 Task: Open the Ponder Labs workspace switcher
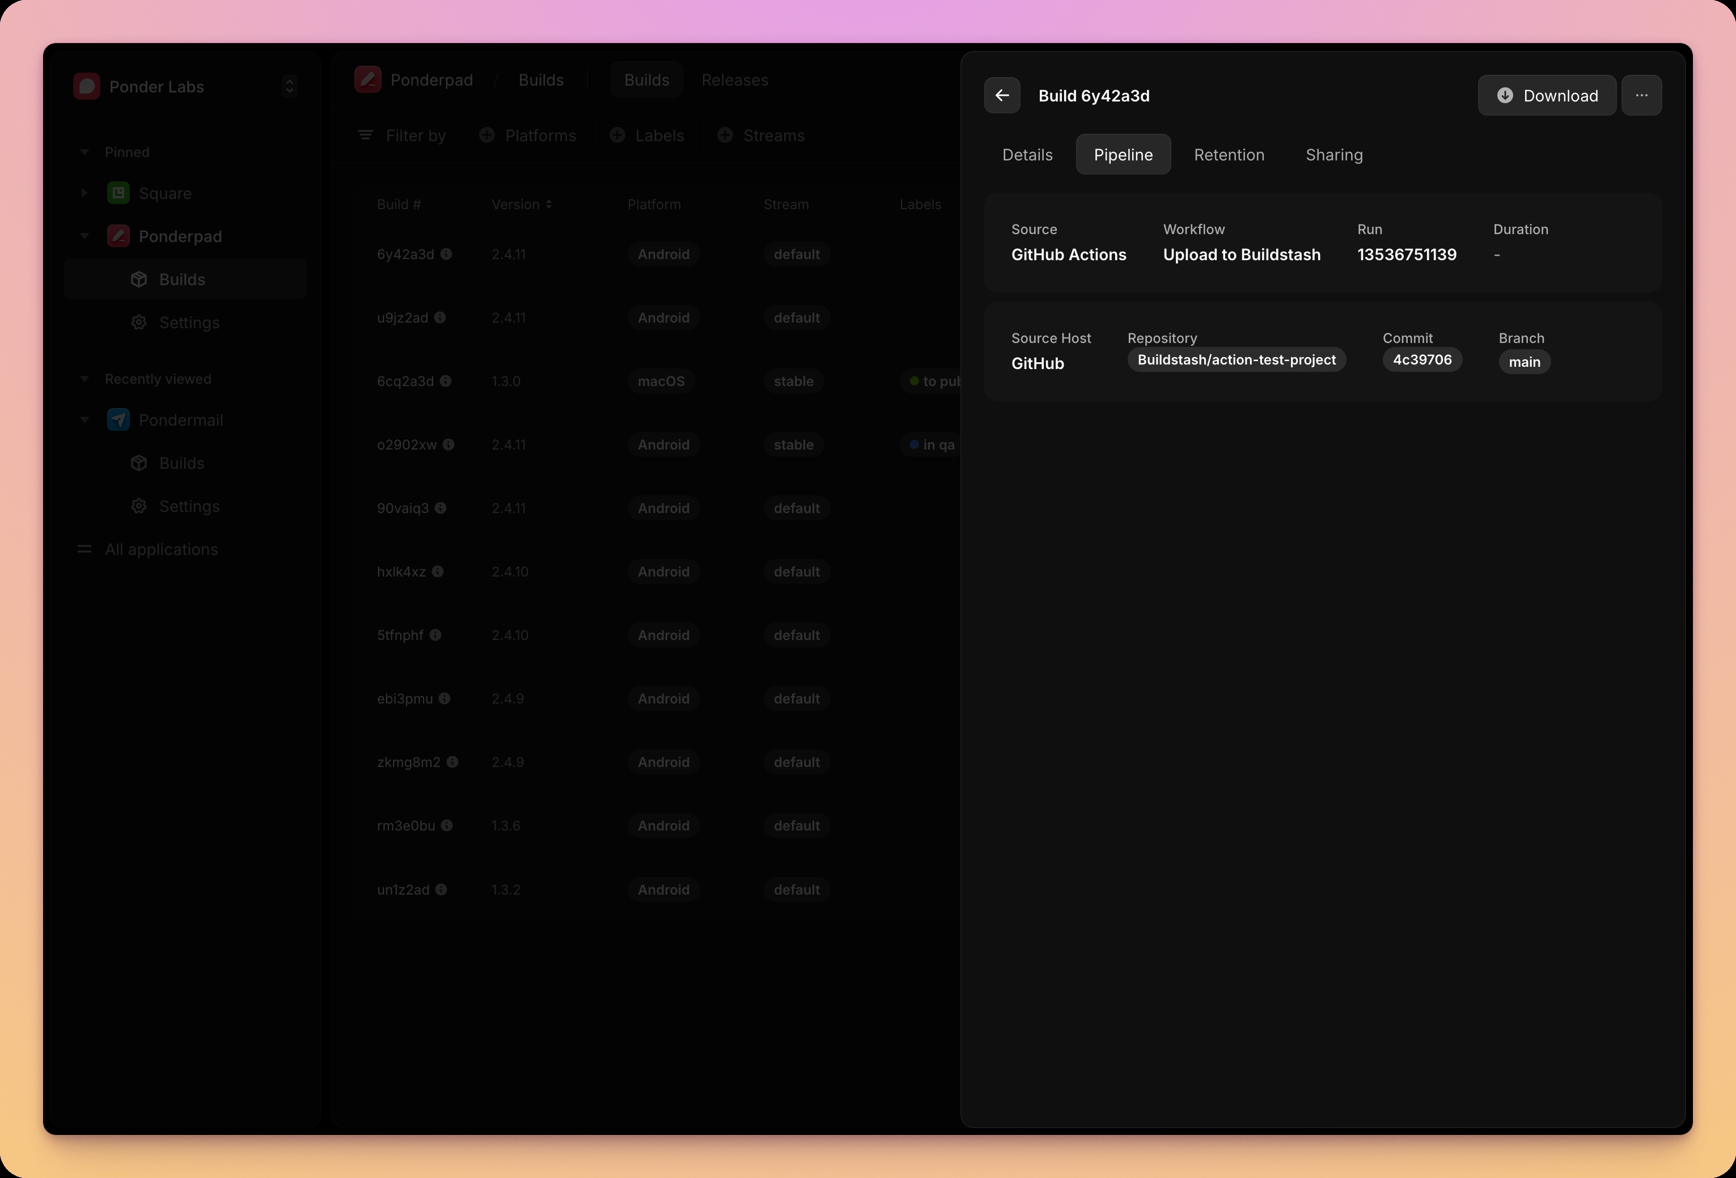[289, 87]
